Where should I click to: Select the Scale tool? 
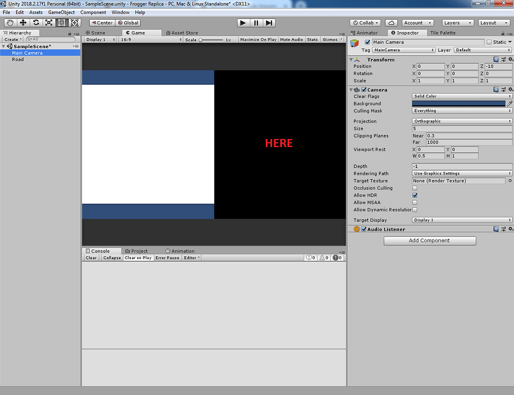[x=48, y=23]
